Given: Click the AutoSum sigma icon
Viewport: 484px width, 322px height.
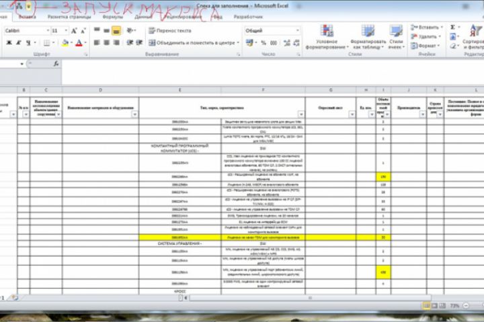Looking at the screenshot, I should [452, 27].
